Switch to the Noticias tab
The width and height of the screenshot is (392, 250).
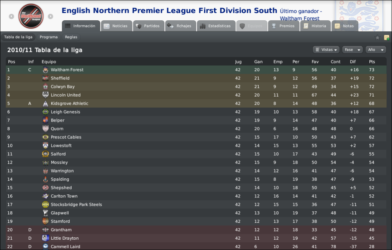(x=116, y=26)
